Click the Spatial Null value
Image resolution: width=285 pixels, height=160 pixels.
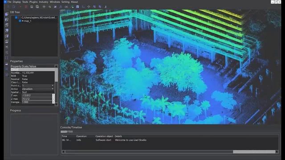coord(24,92)
